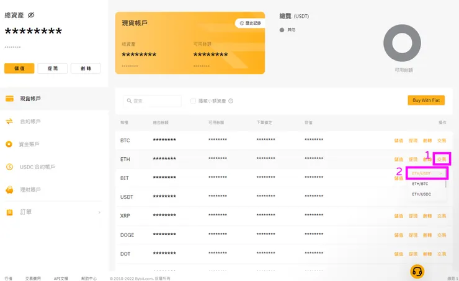Image resolution: width=459 pixels, height=281 pixels.
Task: Expand the 訂單 sidebar chevron
Action: pyautogui.click(x=99, y=212)
